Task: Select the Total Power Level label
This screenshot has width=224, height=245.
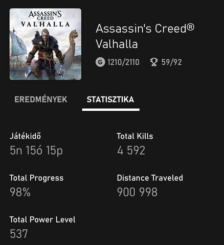Action: tap(42, 219)
